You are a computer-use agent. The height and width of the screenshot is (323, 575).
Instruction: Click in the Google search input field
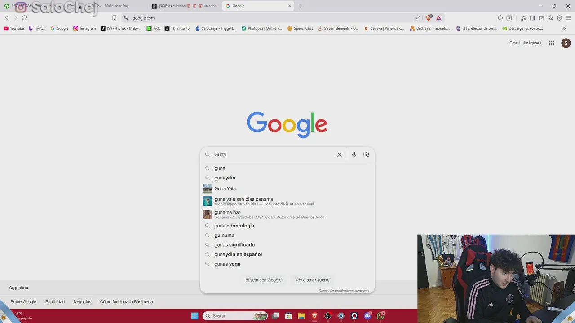(274, 154)
